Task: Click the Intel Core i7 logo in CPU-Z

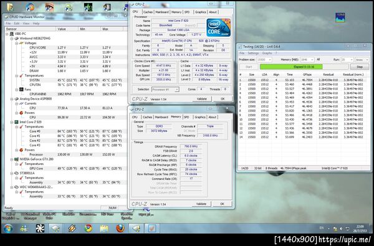Action: click(218, 27)
